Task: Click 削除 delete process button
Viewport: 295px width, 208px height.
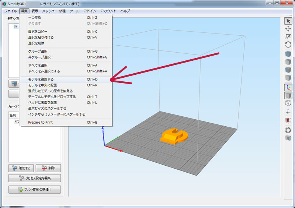Action: point(48,168)
